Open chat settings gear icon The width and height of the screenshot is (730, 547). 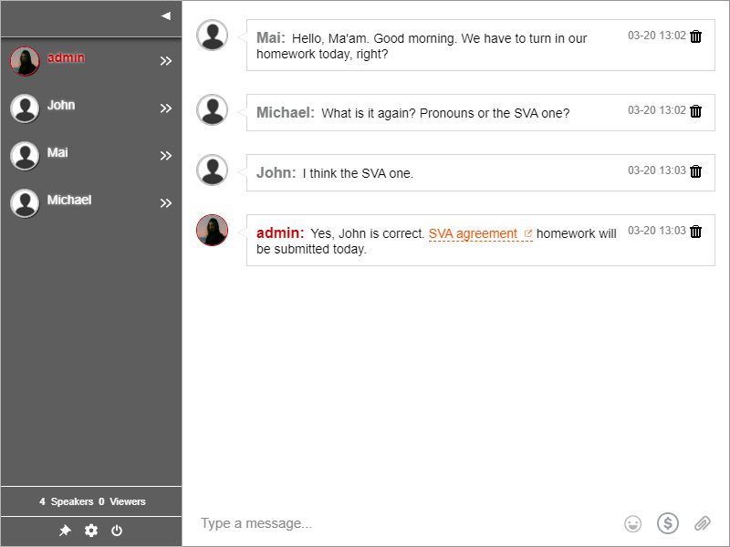[91, 531]
